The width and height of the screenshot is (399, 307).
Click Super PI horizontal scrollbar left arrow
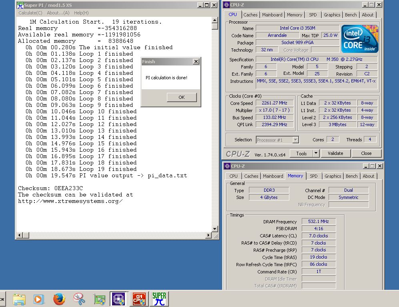pos(19,235)
